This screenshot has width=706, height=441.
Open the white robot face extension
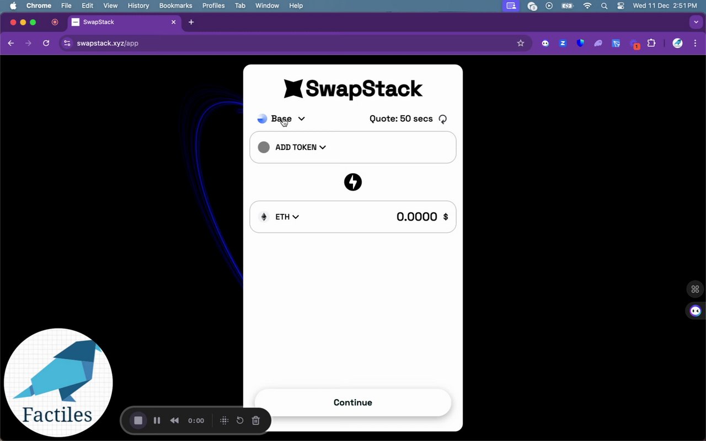545,43
